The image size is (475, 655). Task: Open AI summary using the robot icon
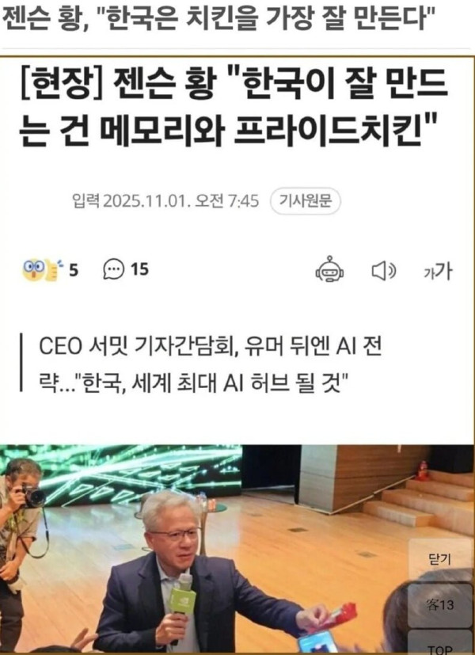(x=329, y=269)
